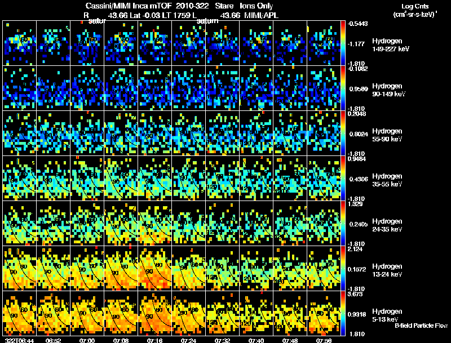Select the 'Hydrogen 90-149 keV' row label
The image size is (451, 343).
[x=389, y=90]
